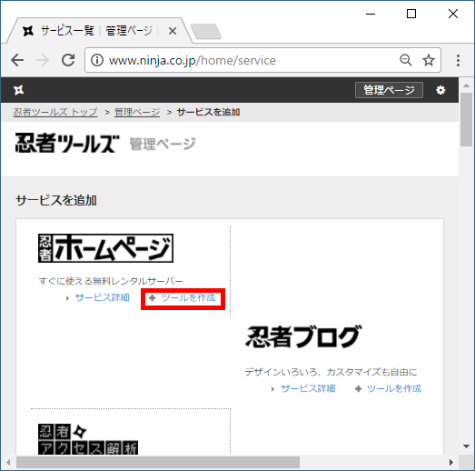475x471 pixels.
Task: Click the horizontal scrollbar left arrow
Action: pyautogui.click(x=8, y=463)
